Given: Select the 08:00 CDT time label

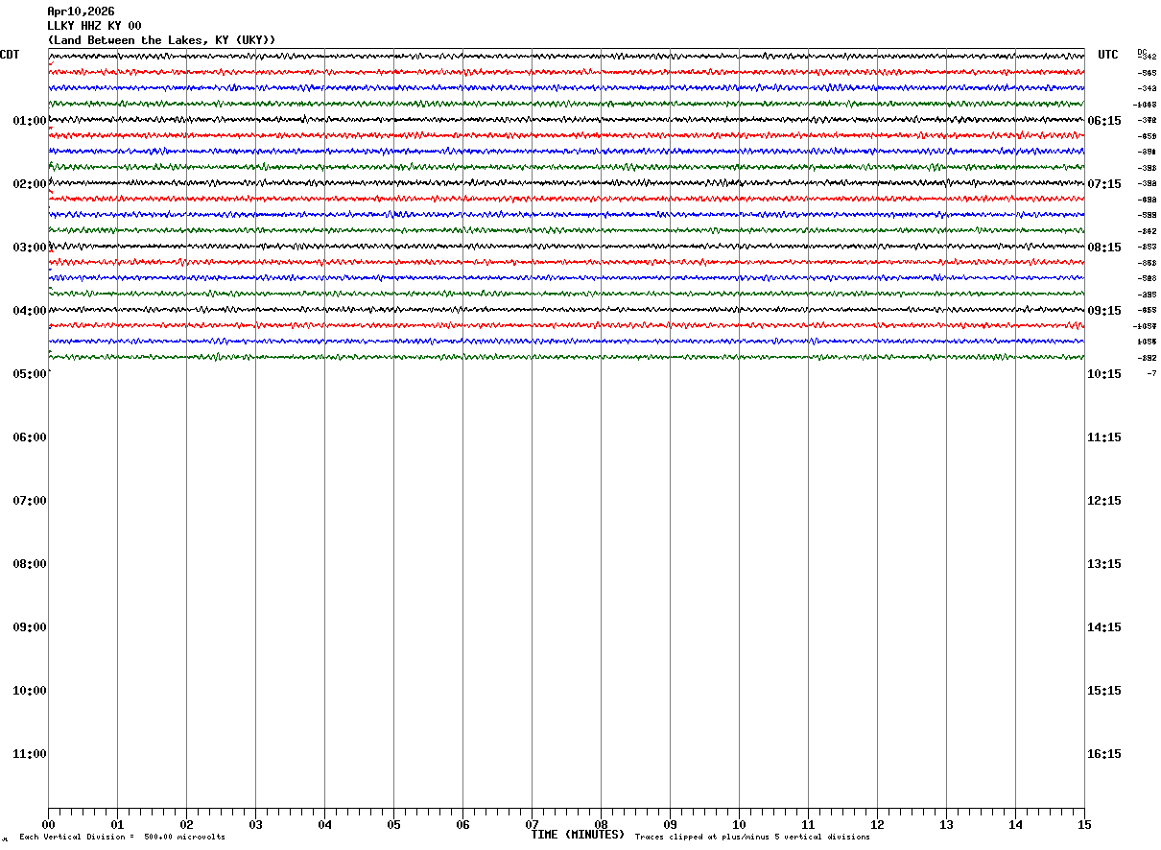Looking at the screenshot, I should pos(30,564).
